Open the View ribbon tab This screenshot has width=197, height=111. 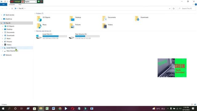(20, 5)
